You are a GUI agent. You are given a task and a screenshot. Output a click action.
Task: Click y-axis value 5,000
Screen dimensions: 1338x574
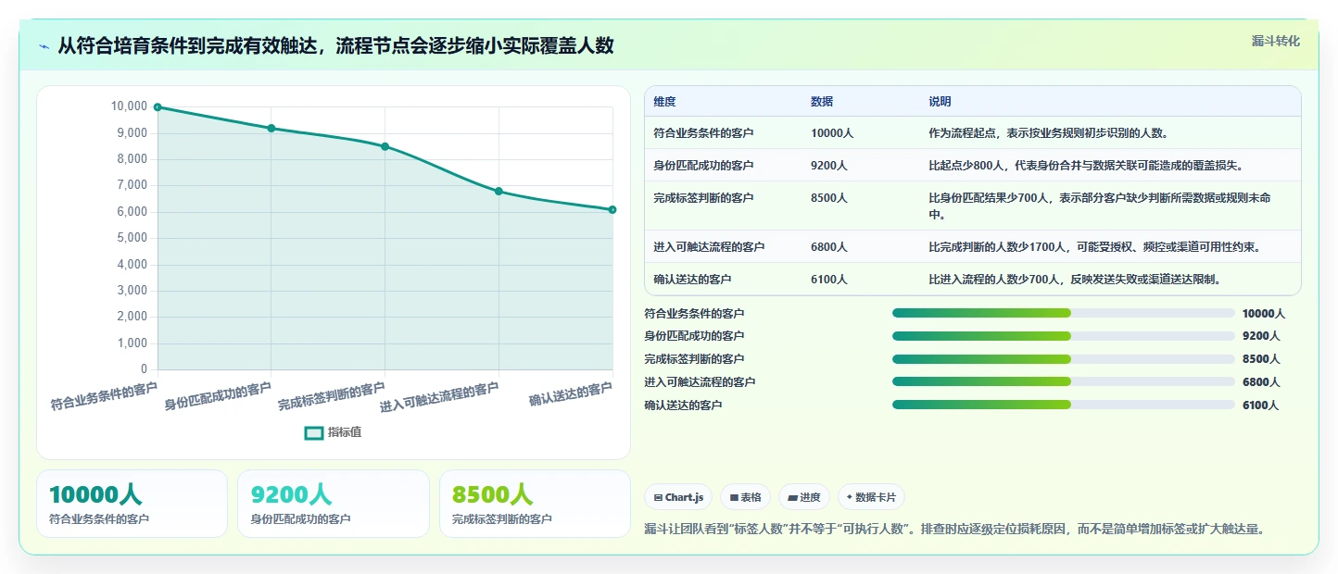(x=130, y=238)
